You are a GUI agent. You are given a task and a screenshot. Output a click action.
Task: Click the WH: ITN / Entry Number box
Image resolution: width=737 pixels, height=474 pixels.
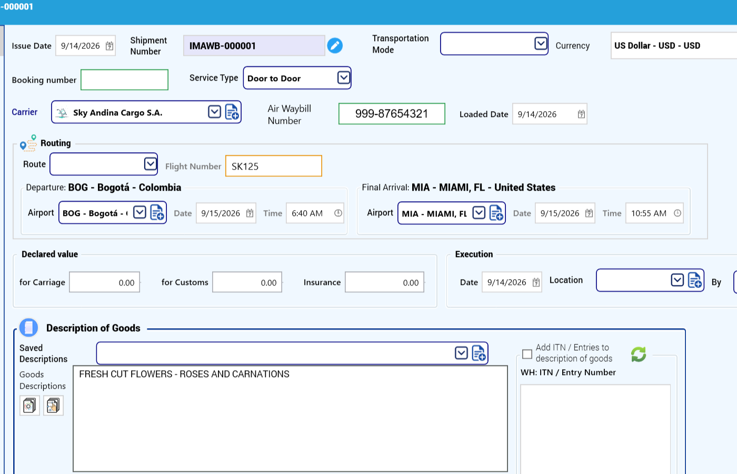[x=595, y=429]
